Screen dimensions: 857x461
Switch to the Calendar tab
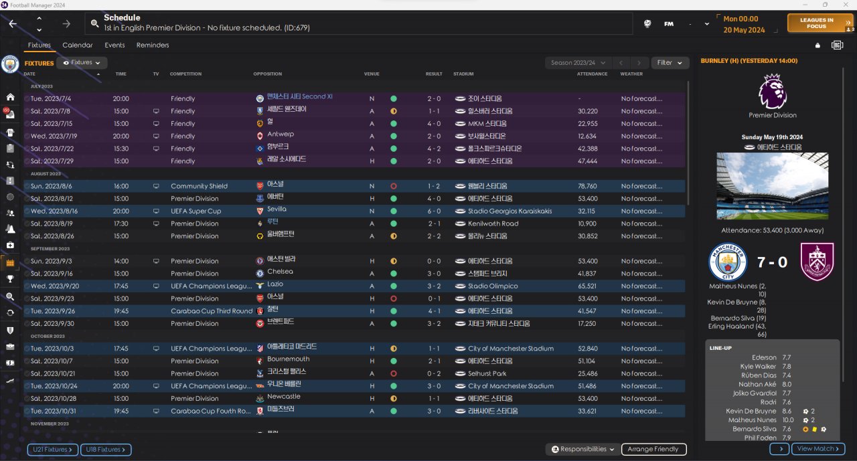78,45
